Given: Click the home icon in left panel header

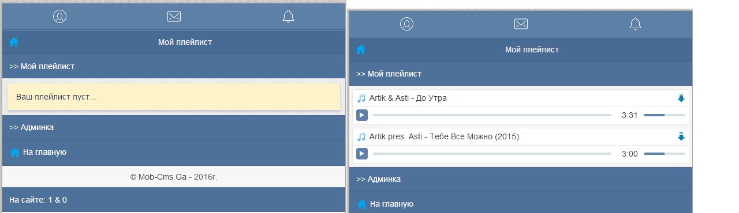Looking at the screenshot, I should point(14,42).
